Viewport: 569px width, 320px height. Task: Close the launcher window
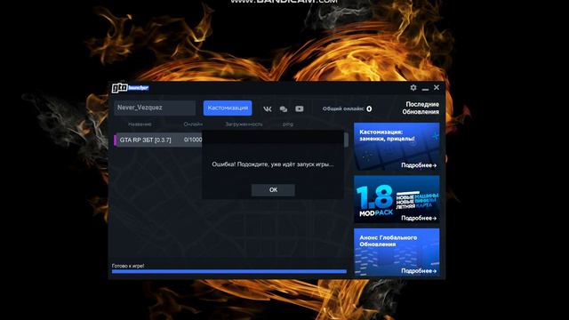[437, 87]
